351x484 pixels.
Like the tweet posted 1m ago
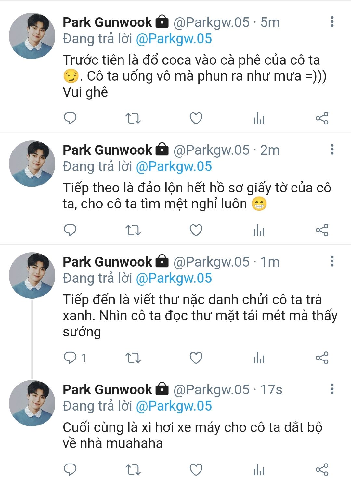[196, 358]
